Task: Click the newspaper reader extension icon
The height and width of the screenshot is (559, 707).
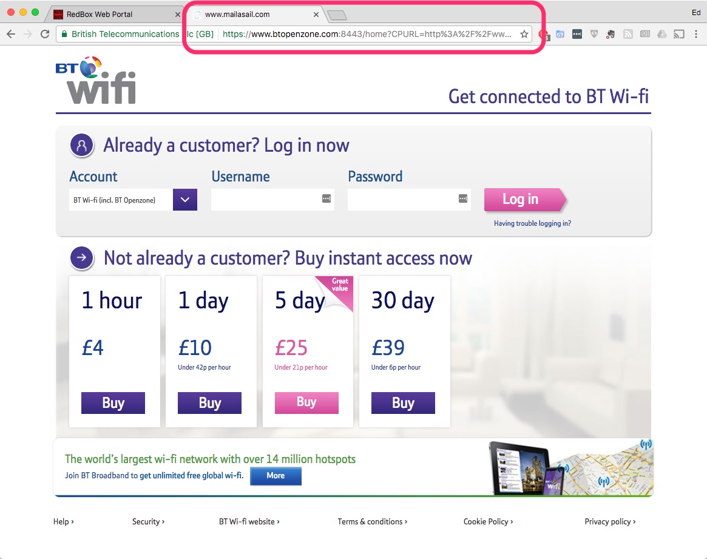Action: pyautogui.click(x=644, y=34)
